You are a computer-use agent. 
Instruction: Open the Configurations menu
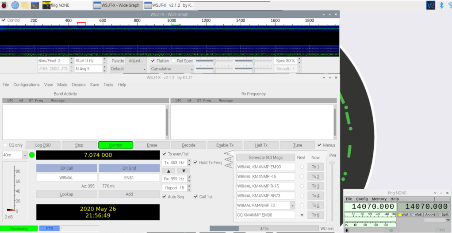[x=27, y=85]
